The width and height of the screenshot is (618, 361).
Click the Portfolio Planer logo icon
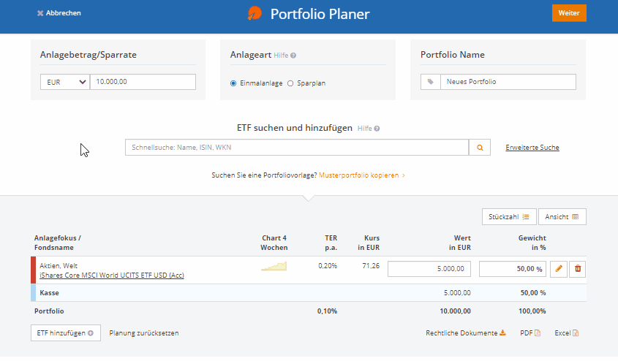pyautogui.click(x=255, y=13)
